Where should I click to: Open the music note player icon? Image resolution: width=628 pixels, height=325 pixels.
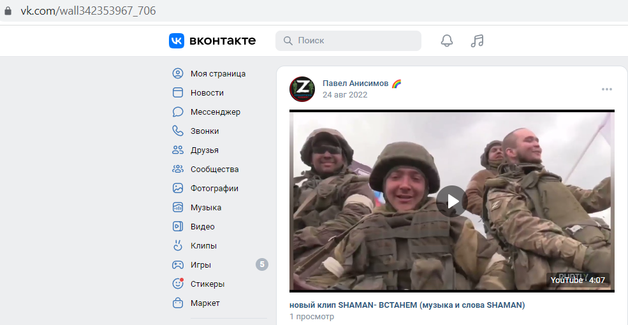[477, 41]
